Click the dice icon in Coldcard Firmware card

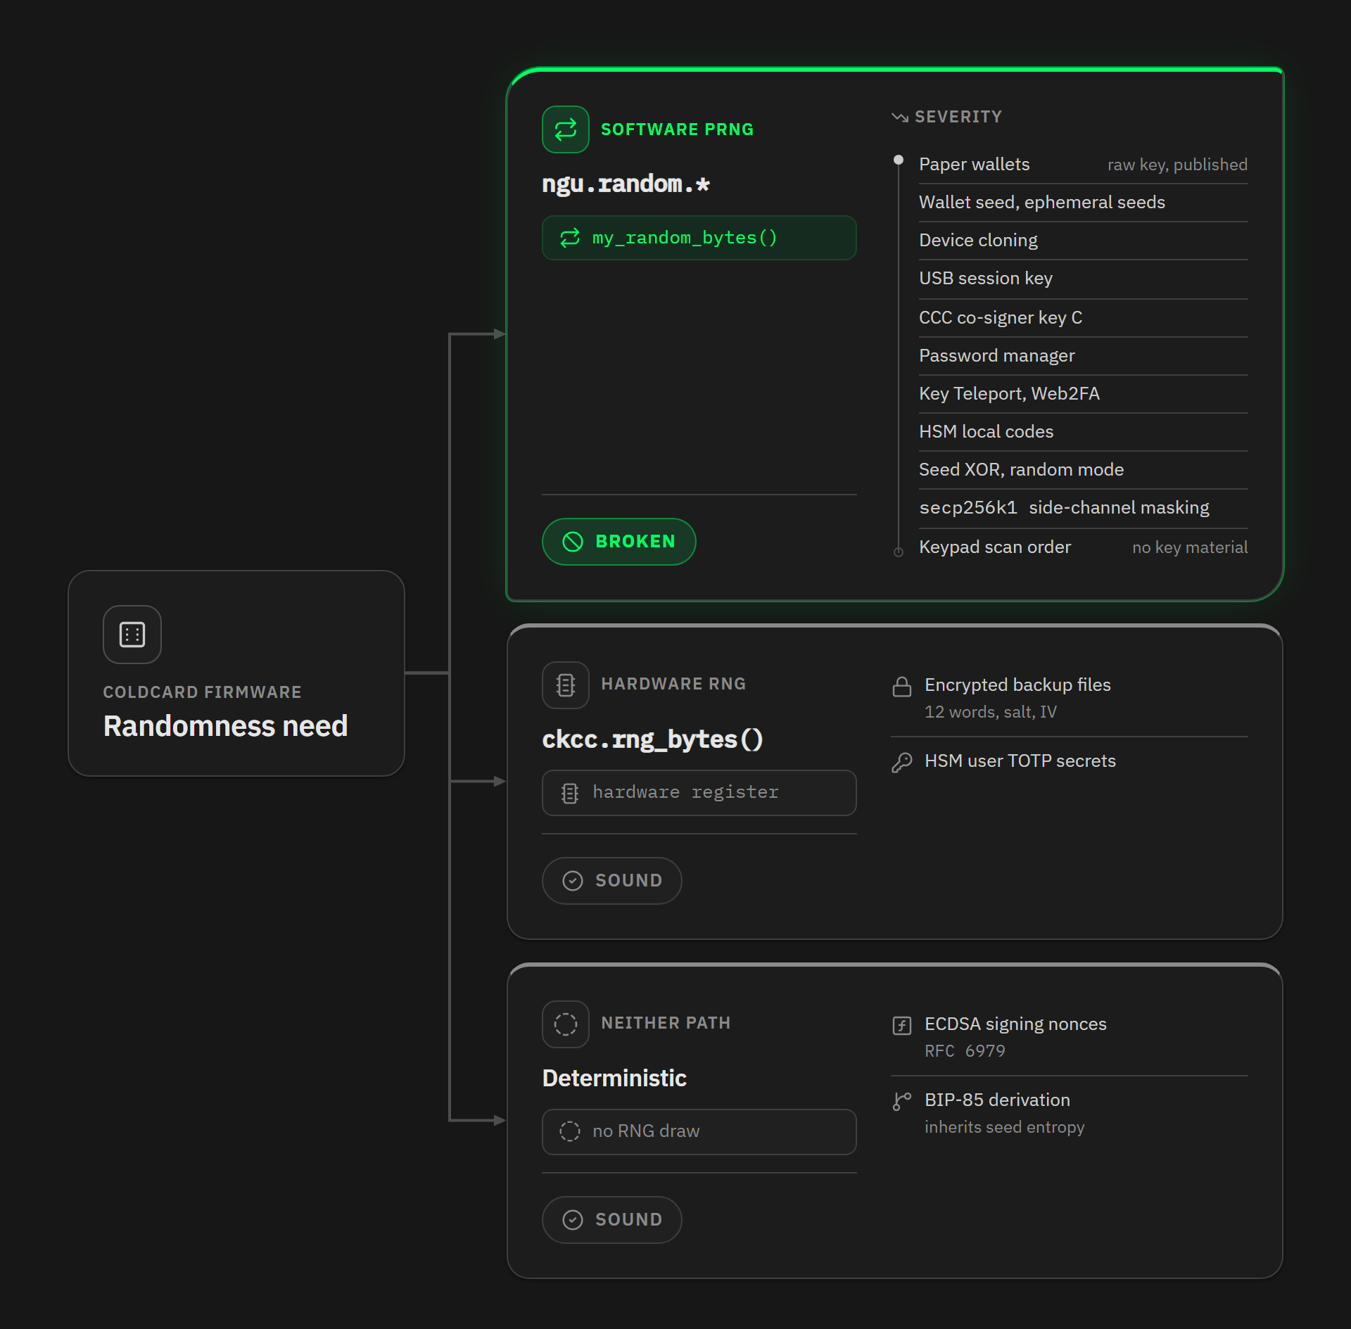click(x=132, y=634)
